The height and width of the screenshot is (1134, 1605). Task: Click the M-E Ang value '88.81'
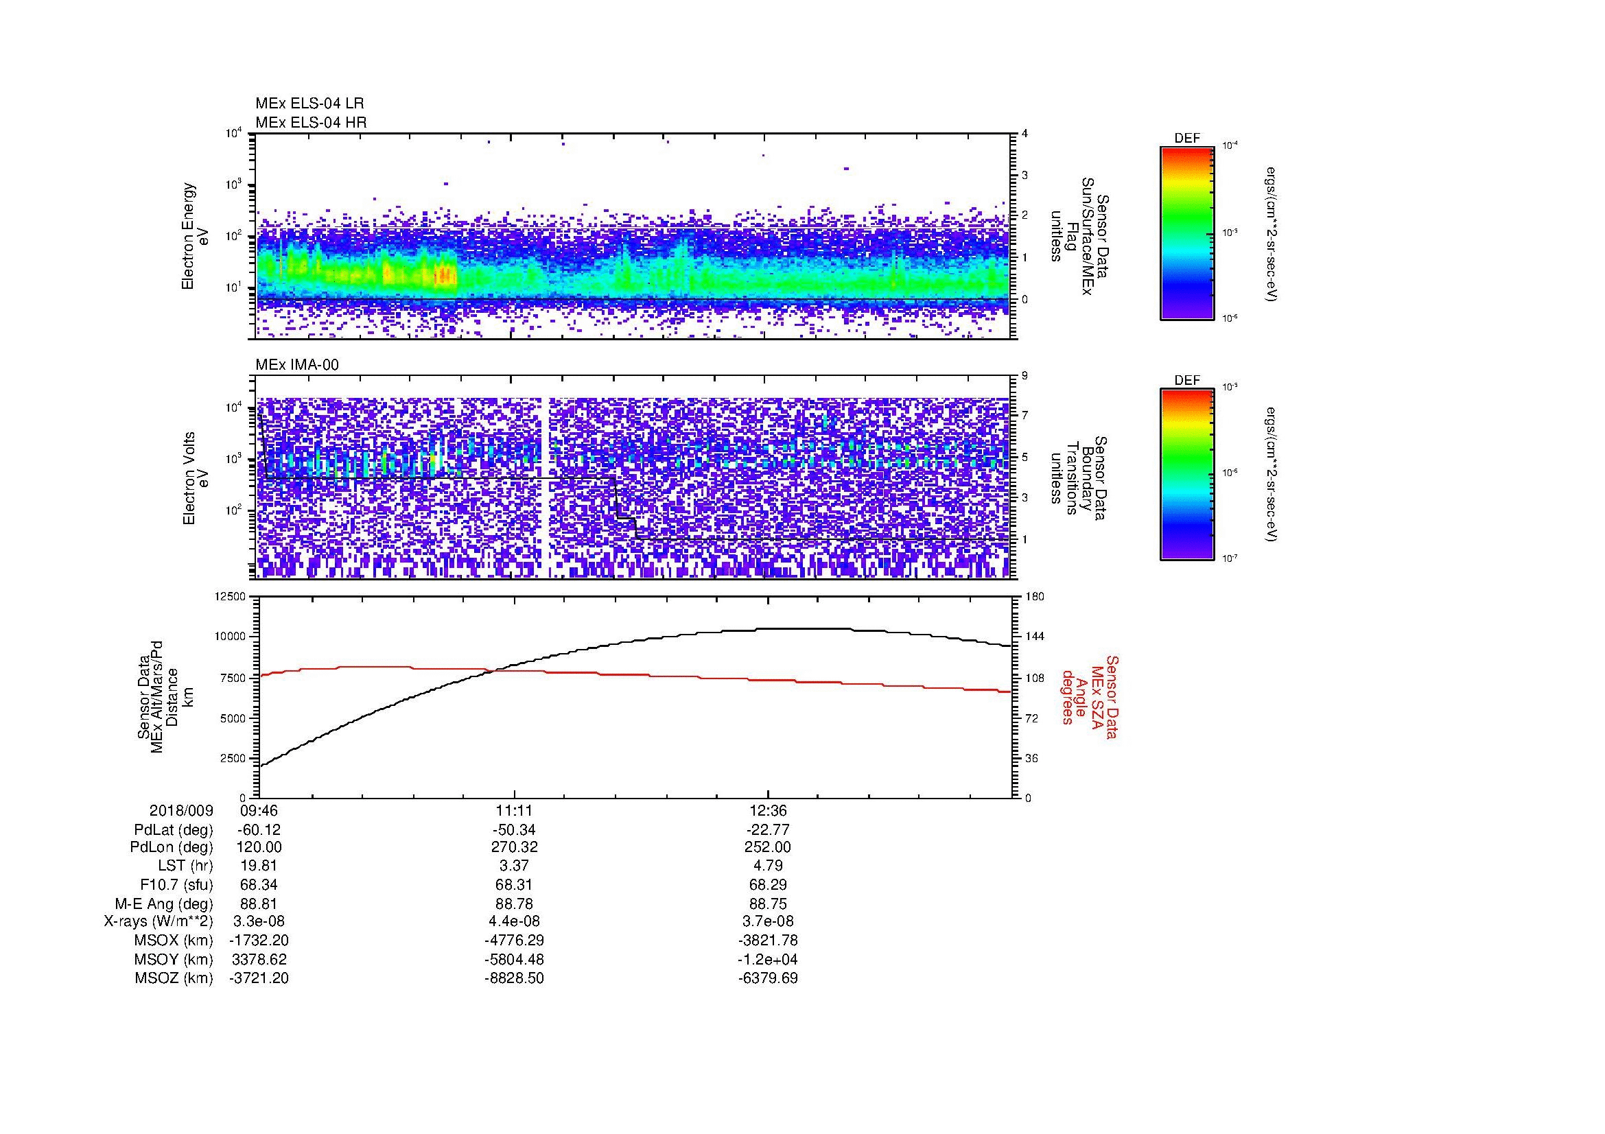pyautogui.click(x=259, y=904)
